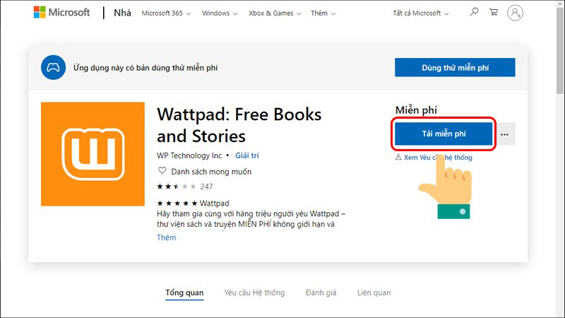This screenshot has width=565, height=318.
Task: Open the three-dots more options button
Action: pyautogui.click(x=504, y=134)
